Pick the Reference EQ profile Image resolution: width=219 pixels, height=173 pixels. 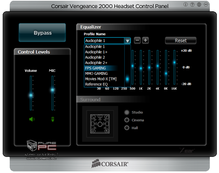[104, 84]
